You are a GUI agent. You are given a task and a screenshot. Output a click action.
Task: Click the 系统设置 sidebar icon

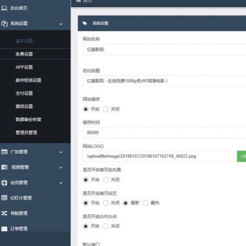pyautogui.click(x=4, y=23)
